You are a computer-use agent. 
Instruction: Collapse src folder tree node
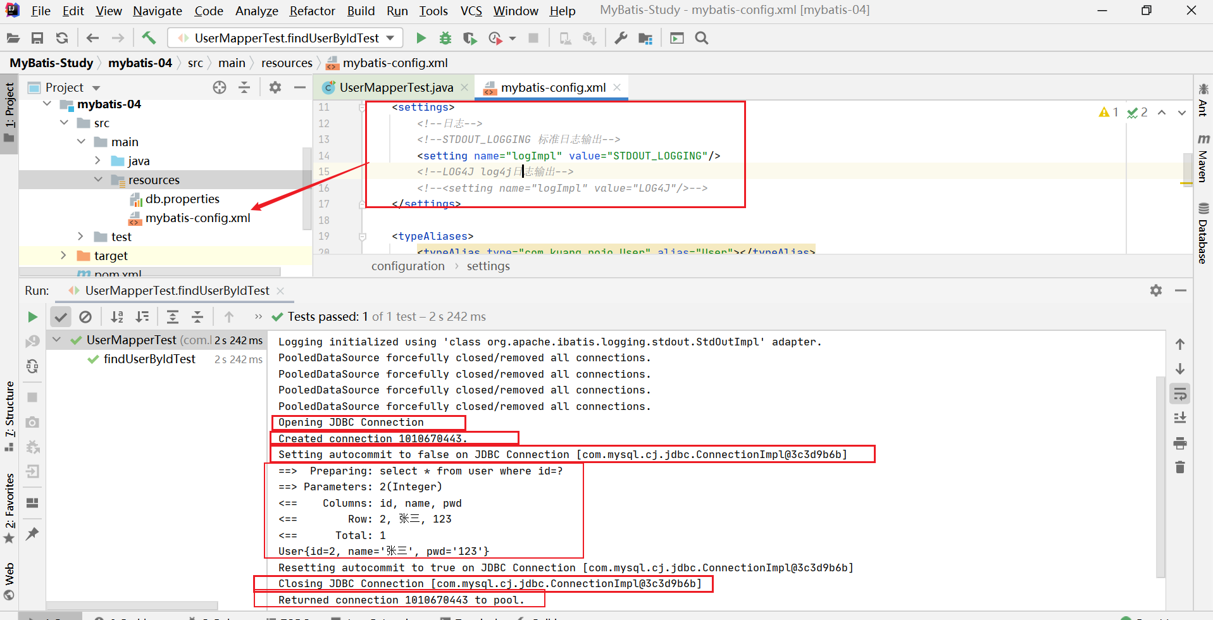(x=64, y=123)
